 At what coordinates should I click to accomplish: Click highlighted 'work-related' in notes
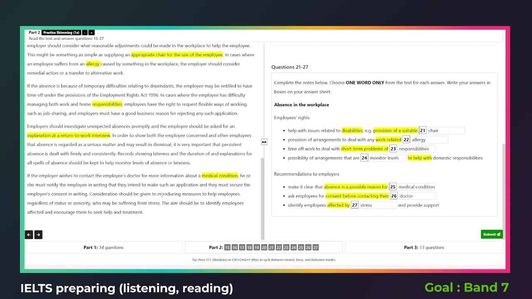(388, 140)
